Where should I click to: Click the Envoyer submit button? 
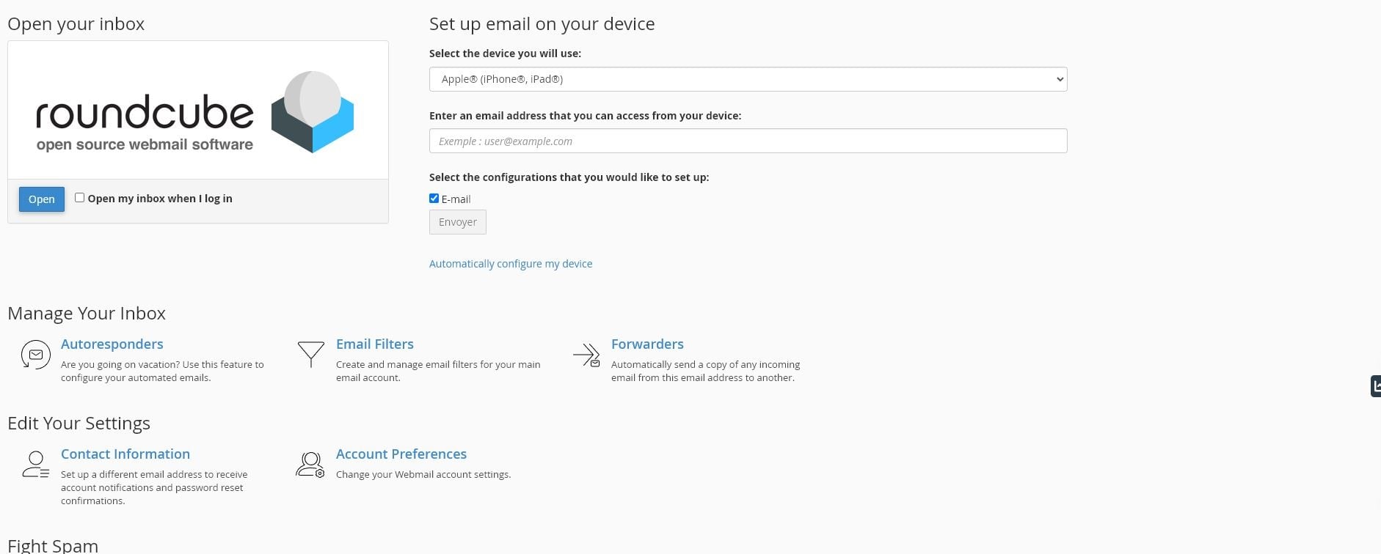458,222
